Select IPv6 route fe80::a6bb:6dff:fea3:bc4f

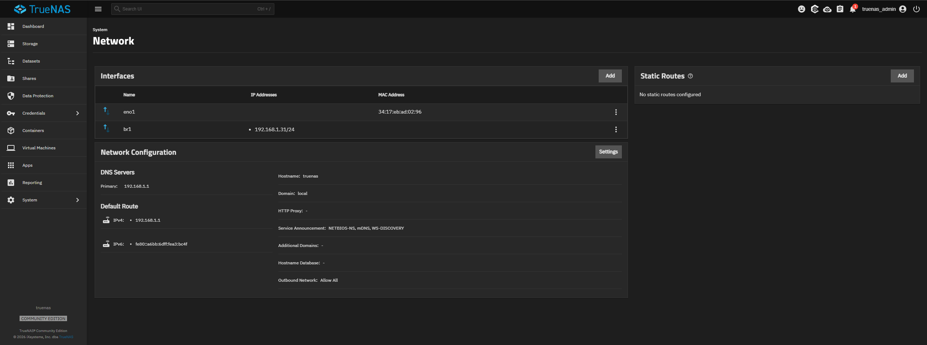point(161,244)
